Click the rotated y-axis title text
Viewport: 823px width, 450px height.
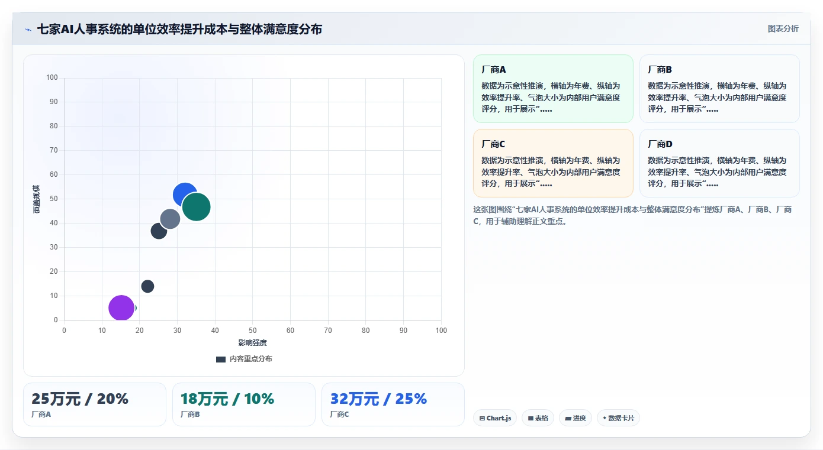click(x=37, y=199)
